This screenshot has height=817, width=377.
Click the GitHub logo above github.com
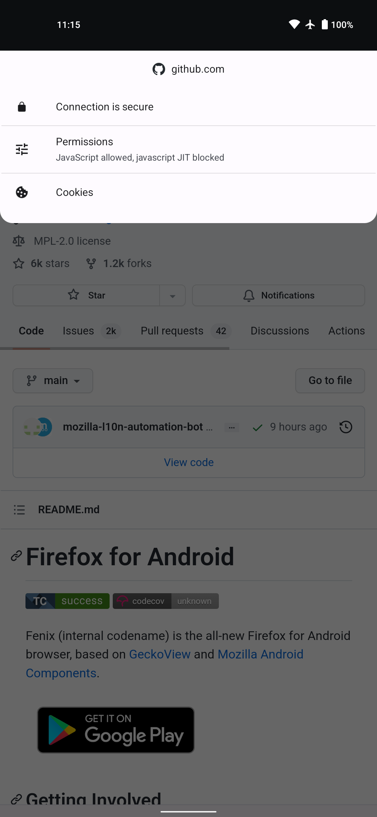point(159,69)
